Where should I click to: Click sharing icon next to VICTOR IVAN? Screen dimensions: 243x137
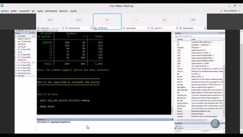pos(95,28)
